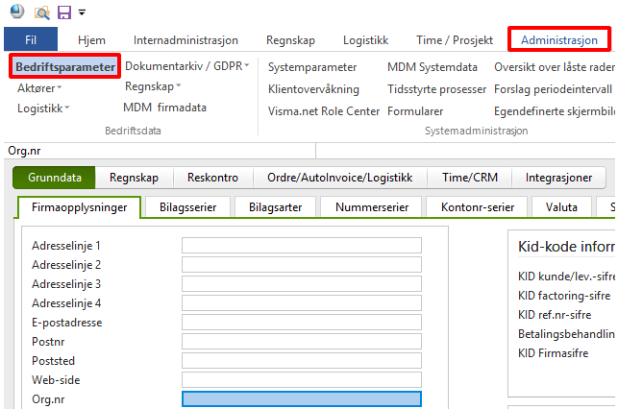Click Bedriftsparameter in the ribbon
This screenshot has height=409, width=618.
65,67
